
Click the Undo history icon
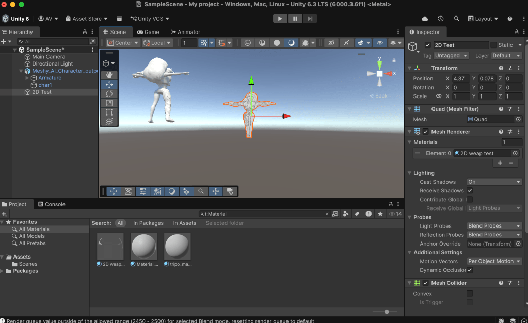pyautogui.click(x=441, y=19)
